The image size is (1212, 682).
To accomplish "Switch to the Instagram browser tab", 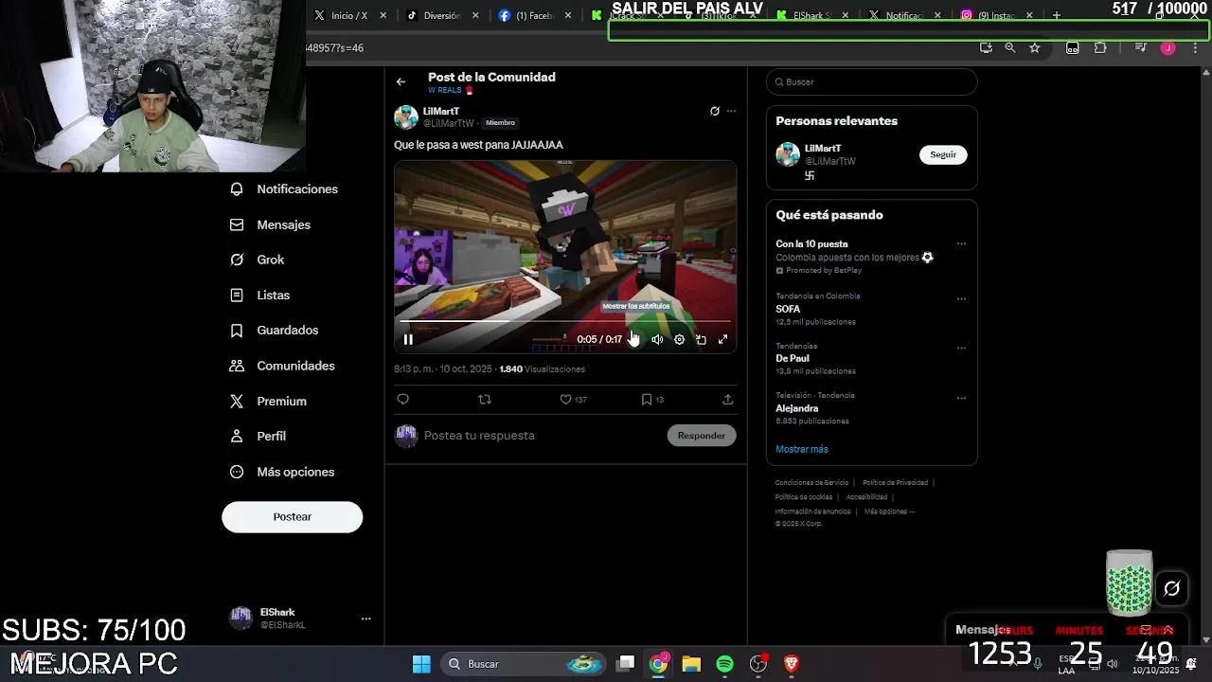I will (x=995, y=15).
